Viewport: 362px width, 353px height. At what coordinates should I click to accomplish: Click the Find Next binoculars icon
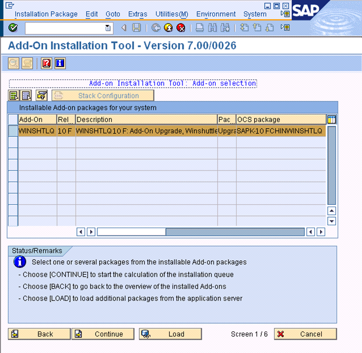(x=225, y=28)
